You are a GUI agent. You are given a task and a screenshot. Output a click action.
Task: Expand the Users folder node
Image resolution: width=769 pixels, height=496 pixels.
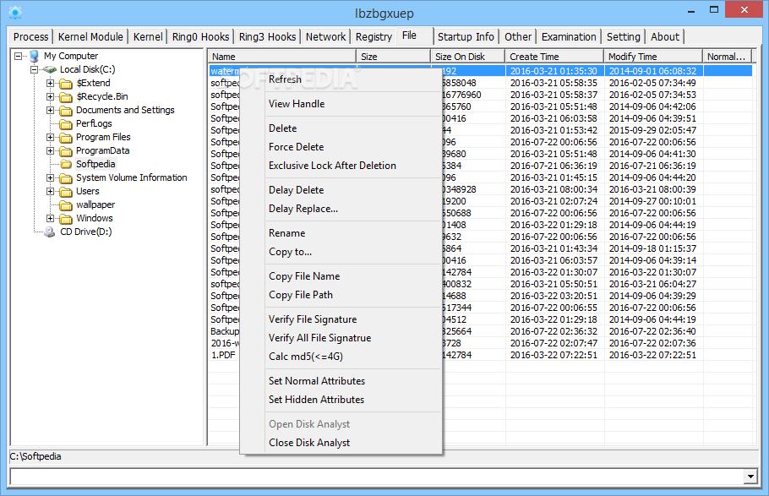pyautogui.click(x=51, y=191)
